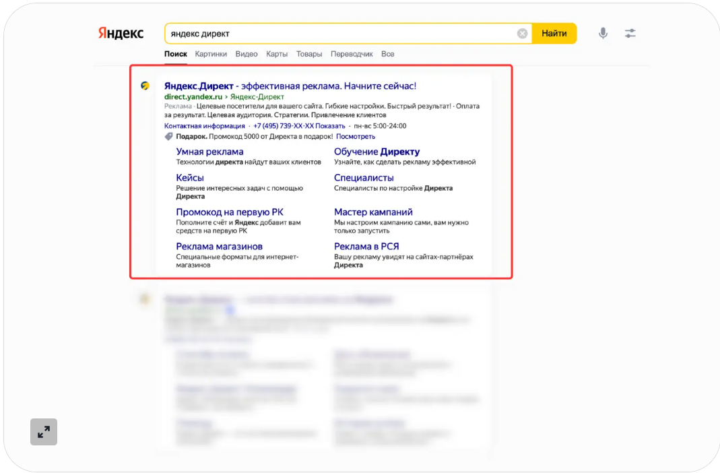Viewport: 720px width, 473px height.
Task: Open the Посмотреть promo code link
Action: [356, 136]
